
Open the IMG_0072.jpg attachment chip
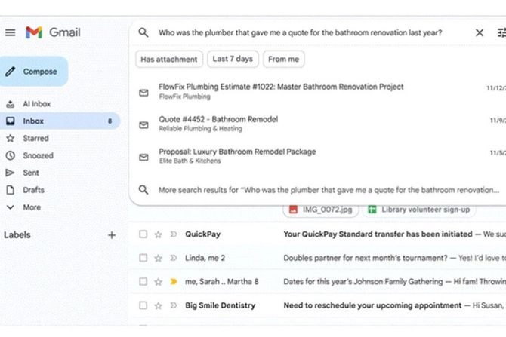[320, 210]
